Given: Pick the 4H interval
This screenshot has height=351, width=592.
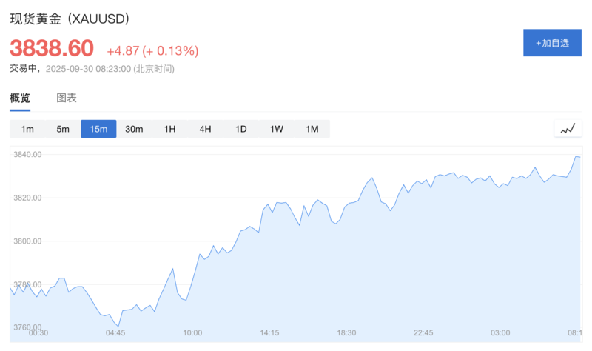Looking at the screenshot, I should point(205,129).
